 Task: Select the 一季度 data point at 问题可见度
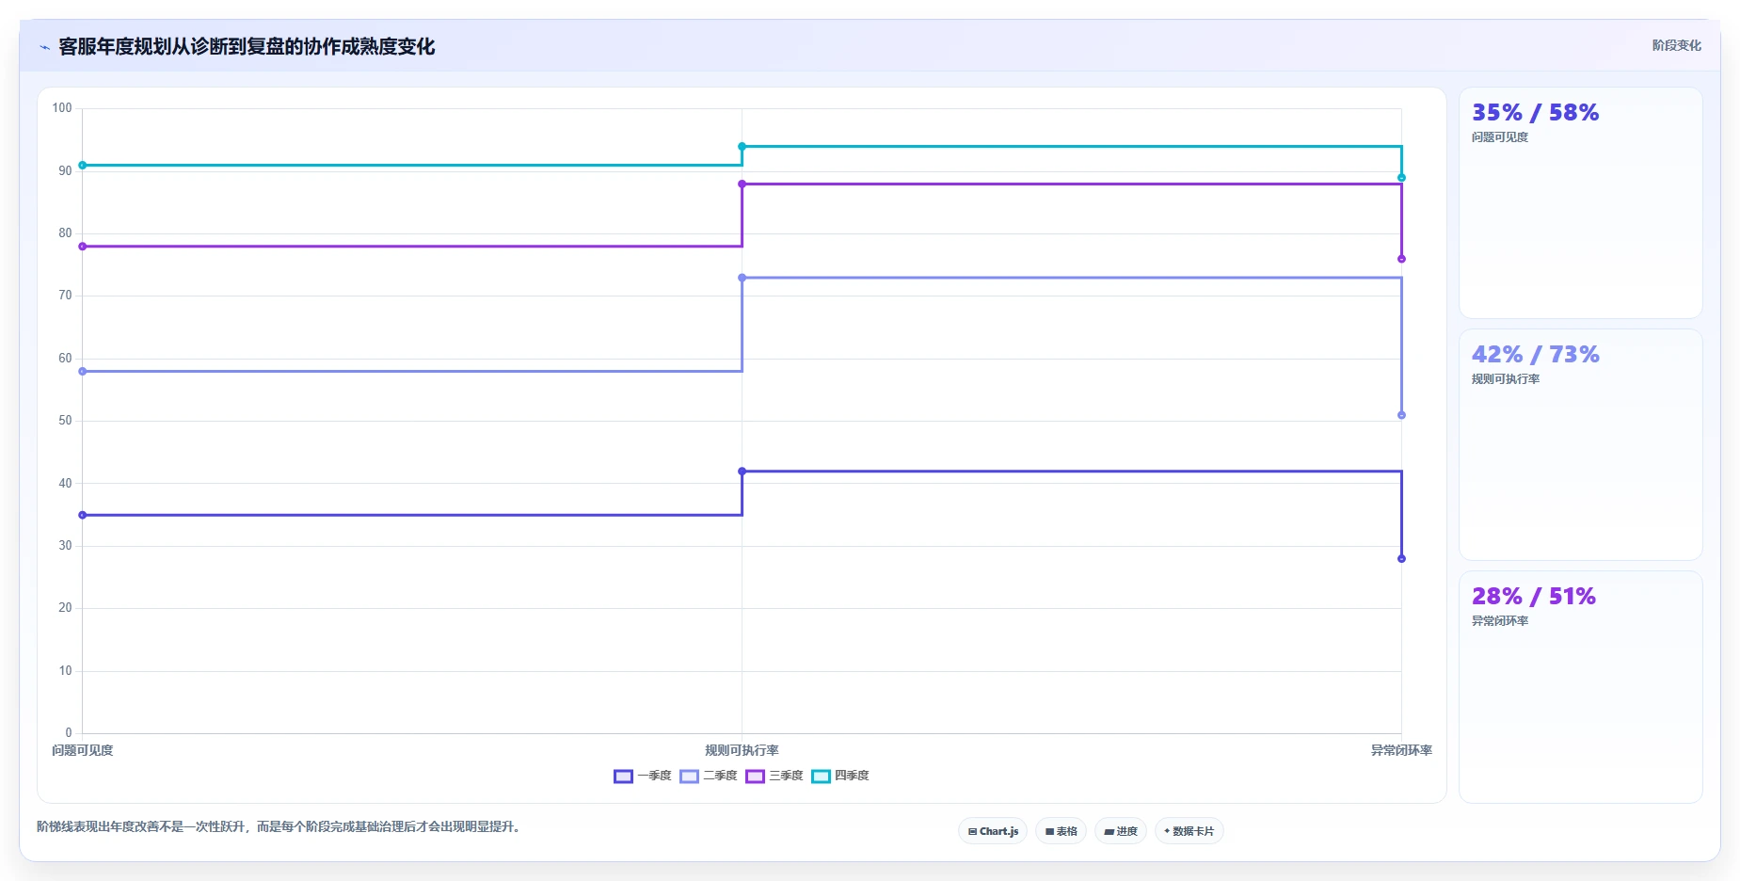[83, 515]
